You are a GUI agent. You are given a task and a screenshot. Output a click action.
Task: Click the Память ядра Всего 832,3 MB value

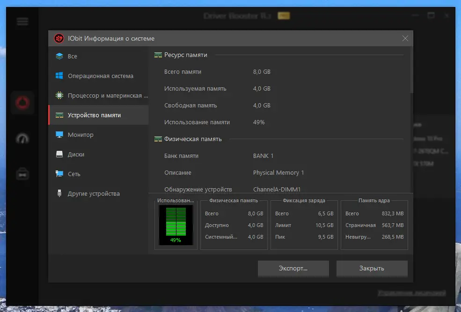[x=393, y=213]
